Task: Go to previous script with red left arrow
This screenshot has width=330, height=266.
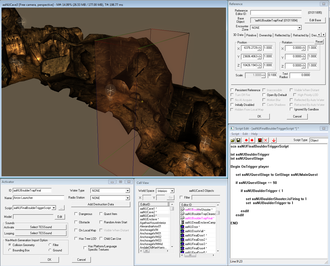Action: (246, 140)
